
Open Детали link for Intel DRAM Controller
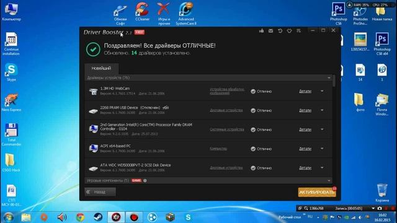click(x=305, y=129)
